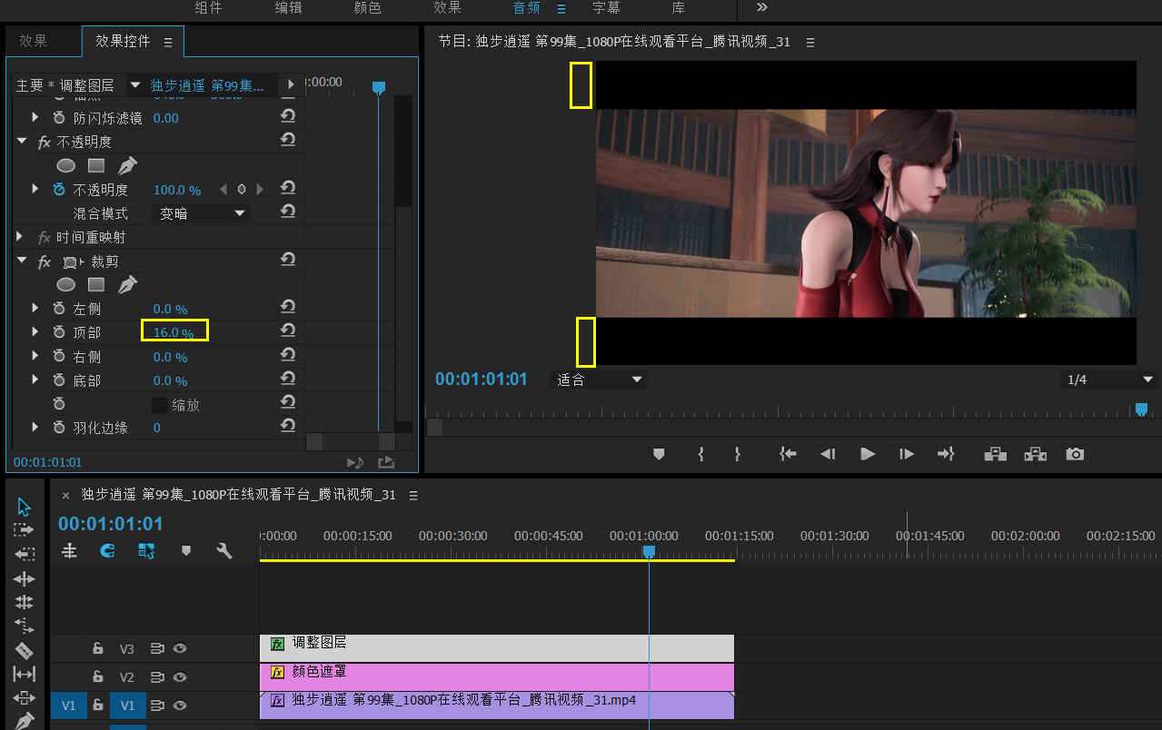The image size is (1162, 730).
Task: Collapse the 裁剪 effect section
Action: [21, 261]
